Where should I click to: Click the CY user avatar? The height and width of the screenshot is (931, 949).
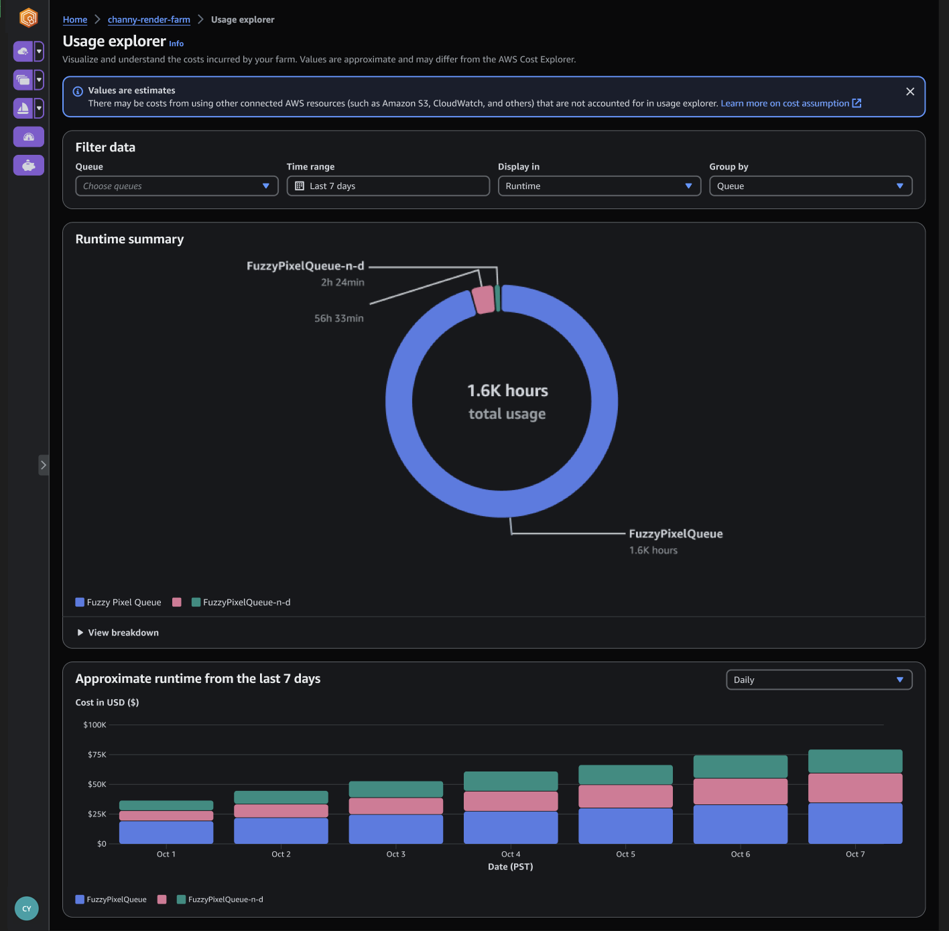tap(27, 909)
